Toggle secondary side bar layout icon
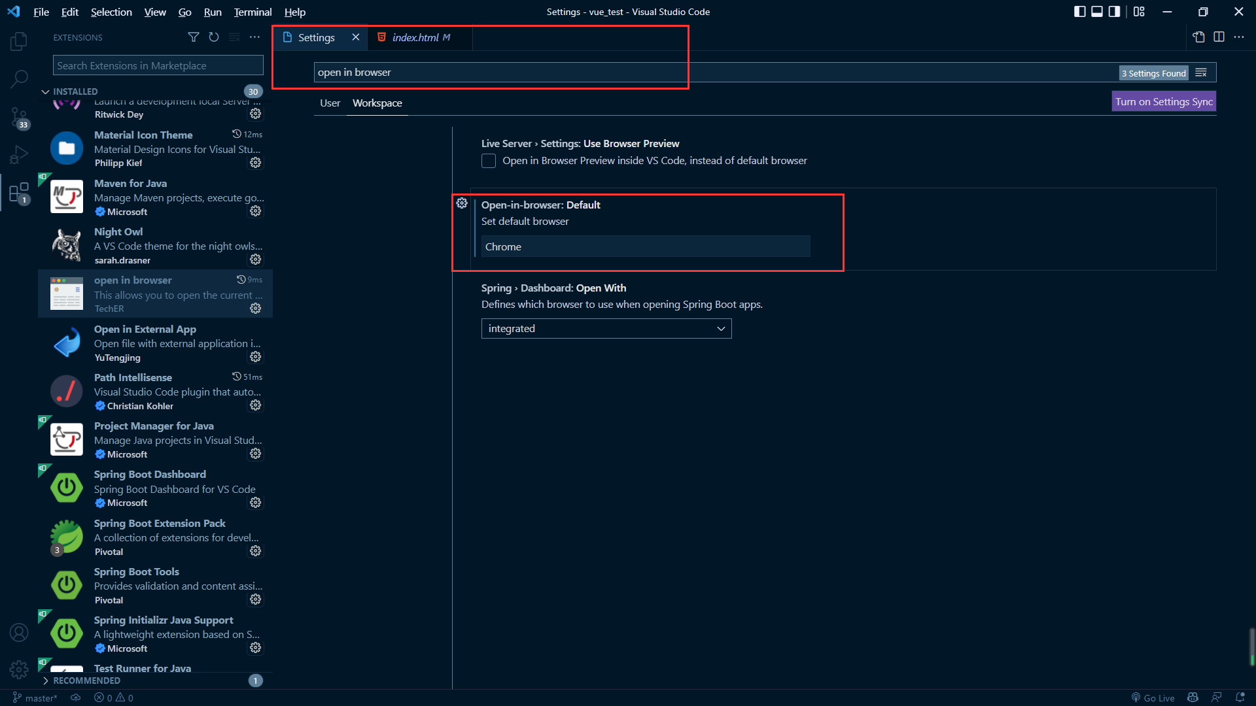This screenshot has width=1256, height=706. pyautogui.click(x=1114, y=12)
